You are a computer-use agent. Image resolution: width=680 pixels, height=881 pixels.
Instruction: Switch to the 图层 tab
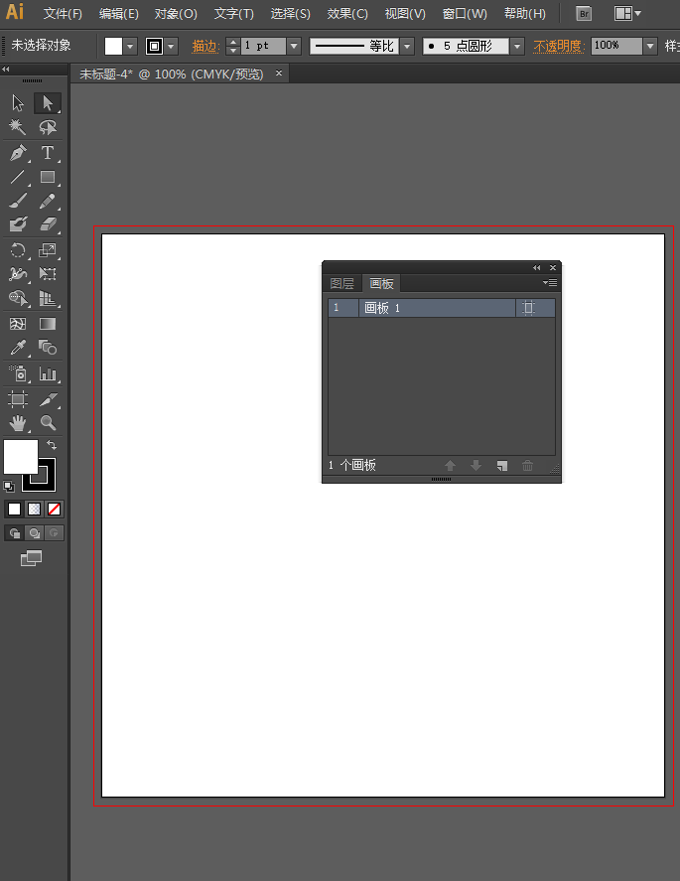coord(341,284)
